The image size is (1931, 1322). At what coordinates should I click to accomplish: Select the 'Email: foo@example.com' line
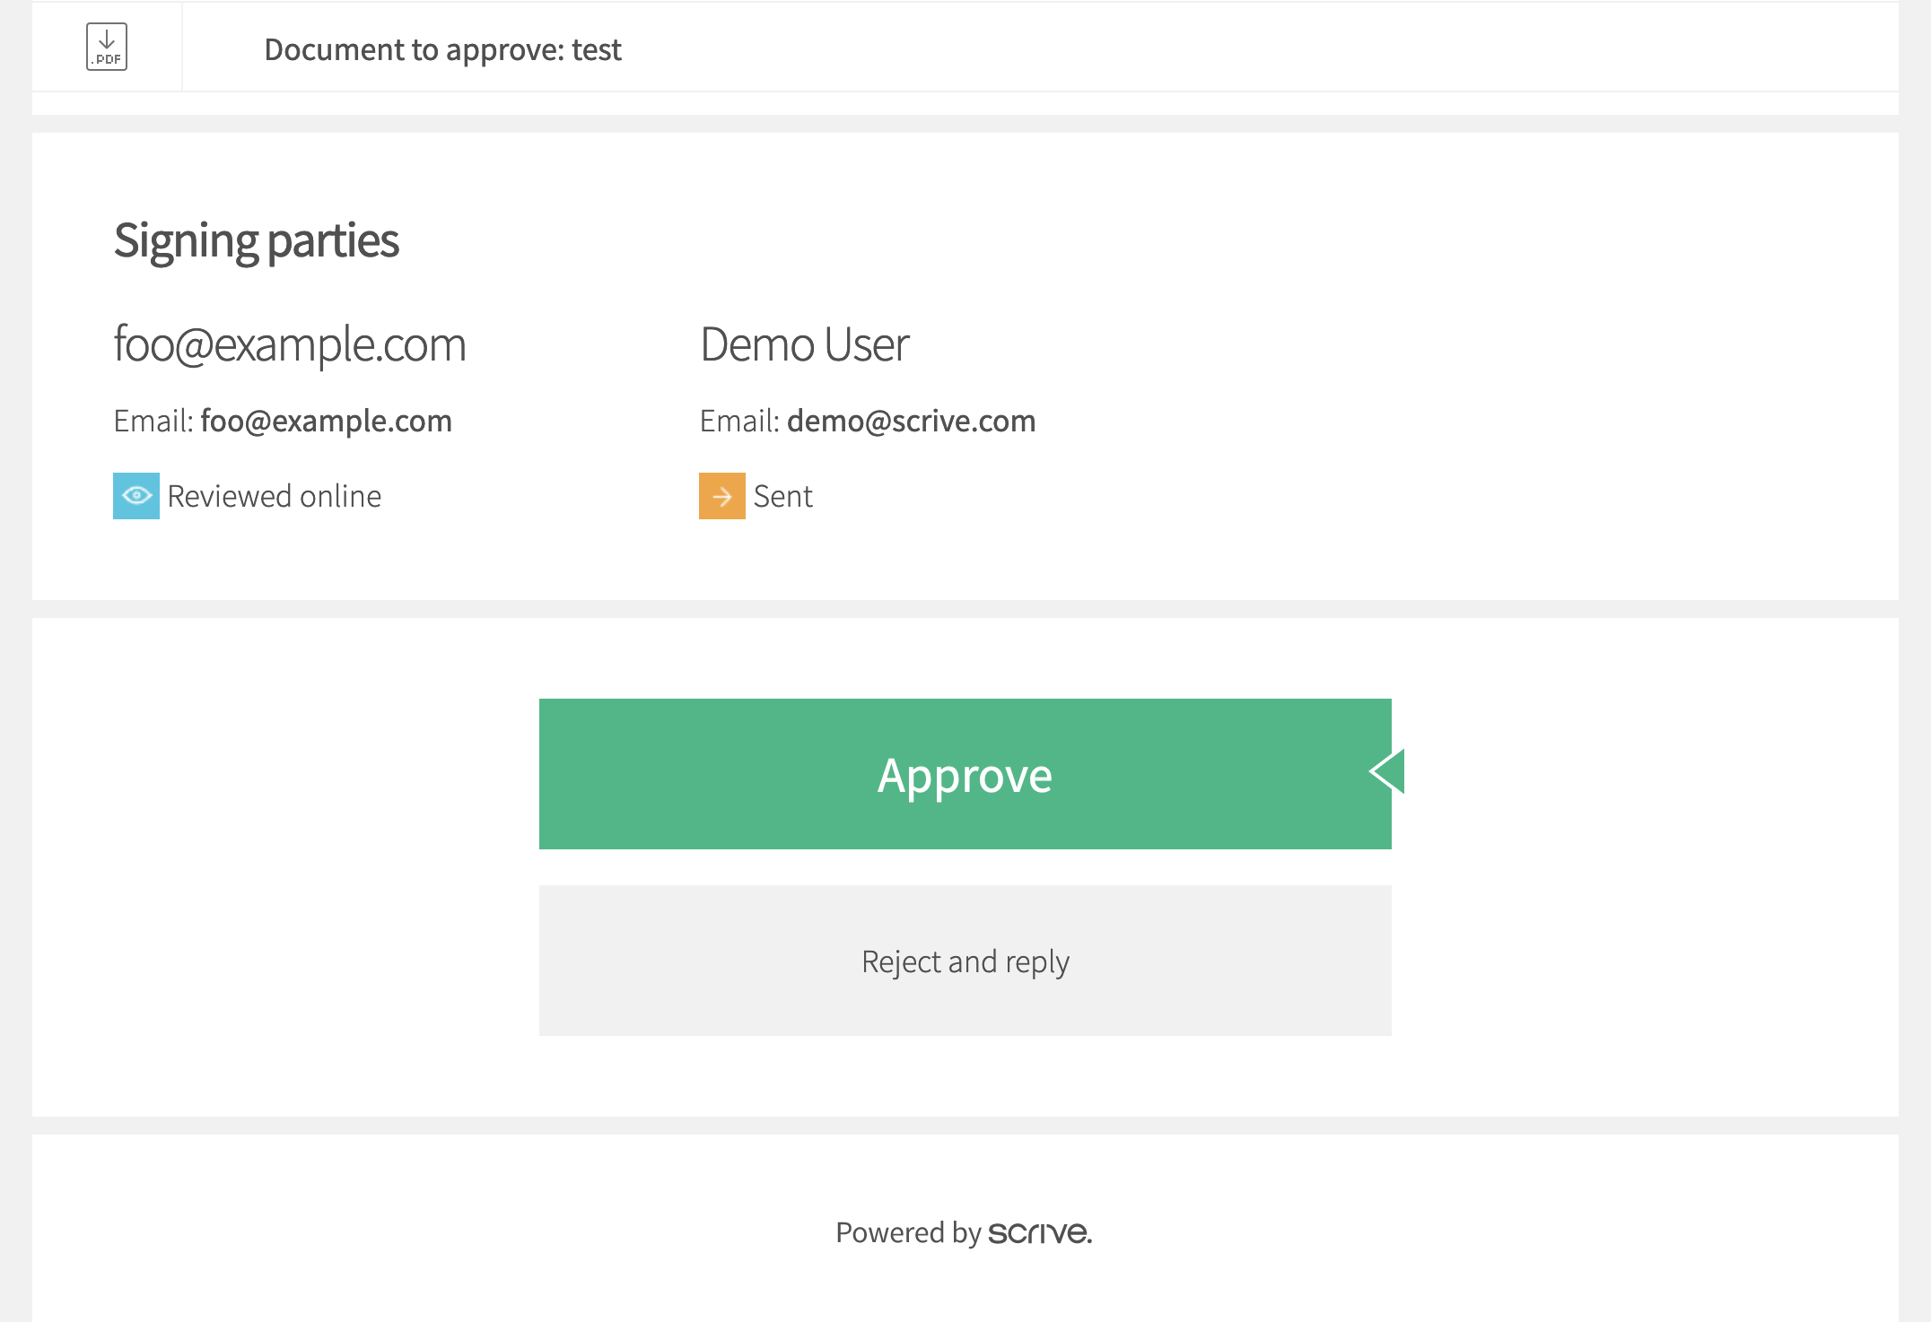283,421
